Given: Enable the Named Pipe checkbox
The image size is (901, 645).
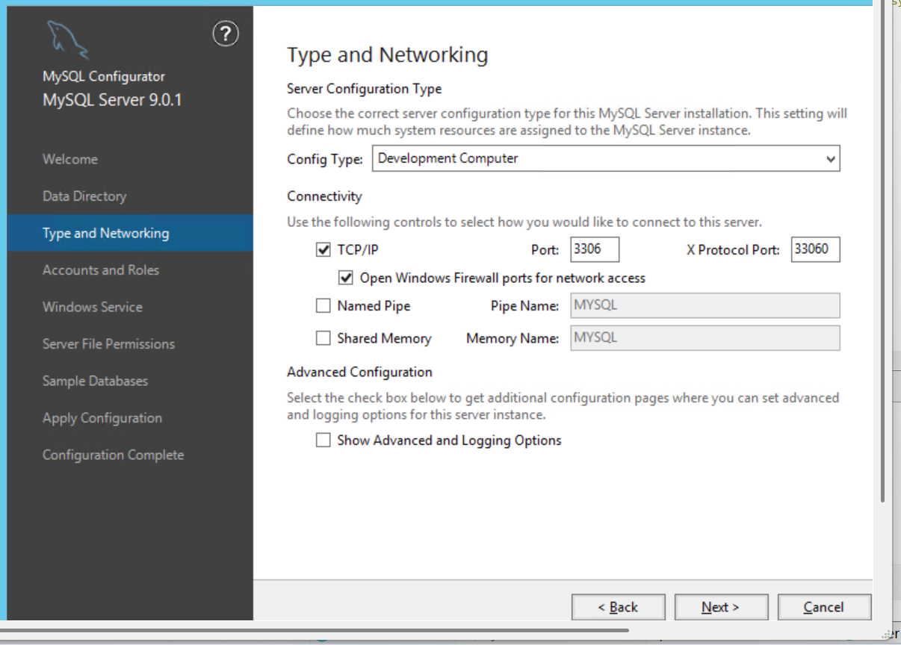Looking at the screenshot, I should coord(323,306).
